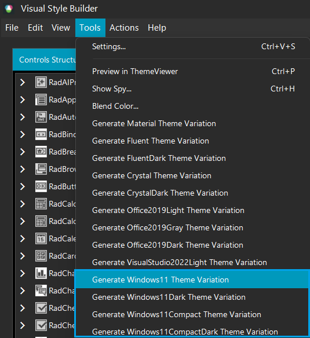Screen dimensions: 310x338
Task: Open the Edit menu
Action: [35, 28]
